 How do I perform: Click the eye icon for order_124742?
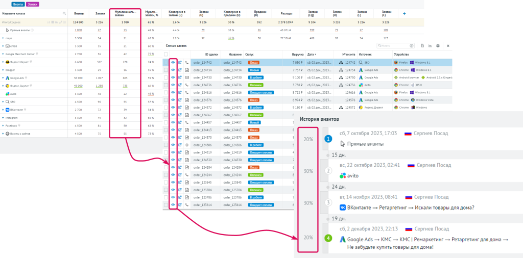[x=173, y=62]
